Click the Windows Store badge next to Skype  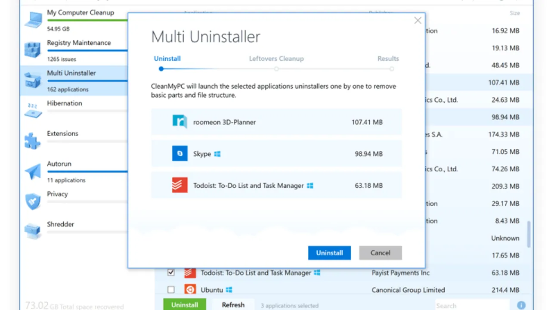[217, 154]
